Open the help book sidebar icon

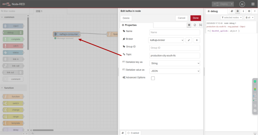[x=232, y=11]
